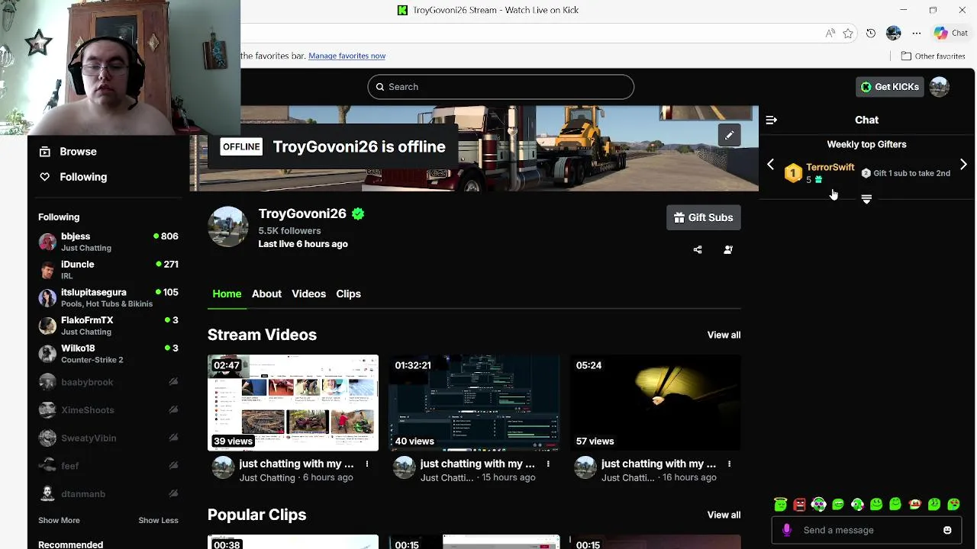Click verified badge next to TroyGovoni26
The image size is (977, 549).
(358, 214)
